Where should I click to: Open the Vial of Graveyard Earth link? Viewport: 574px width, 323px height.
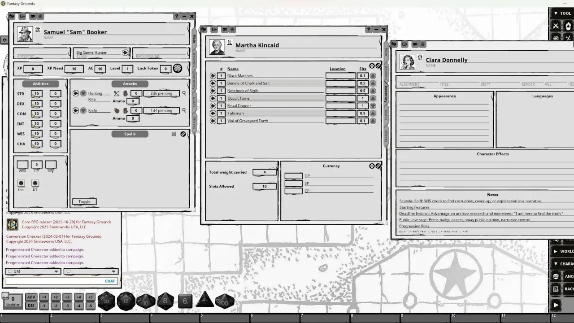(x=213, y=121)
